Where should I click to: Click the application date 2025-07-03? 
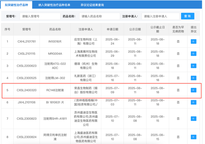(x=112, y=102)
